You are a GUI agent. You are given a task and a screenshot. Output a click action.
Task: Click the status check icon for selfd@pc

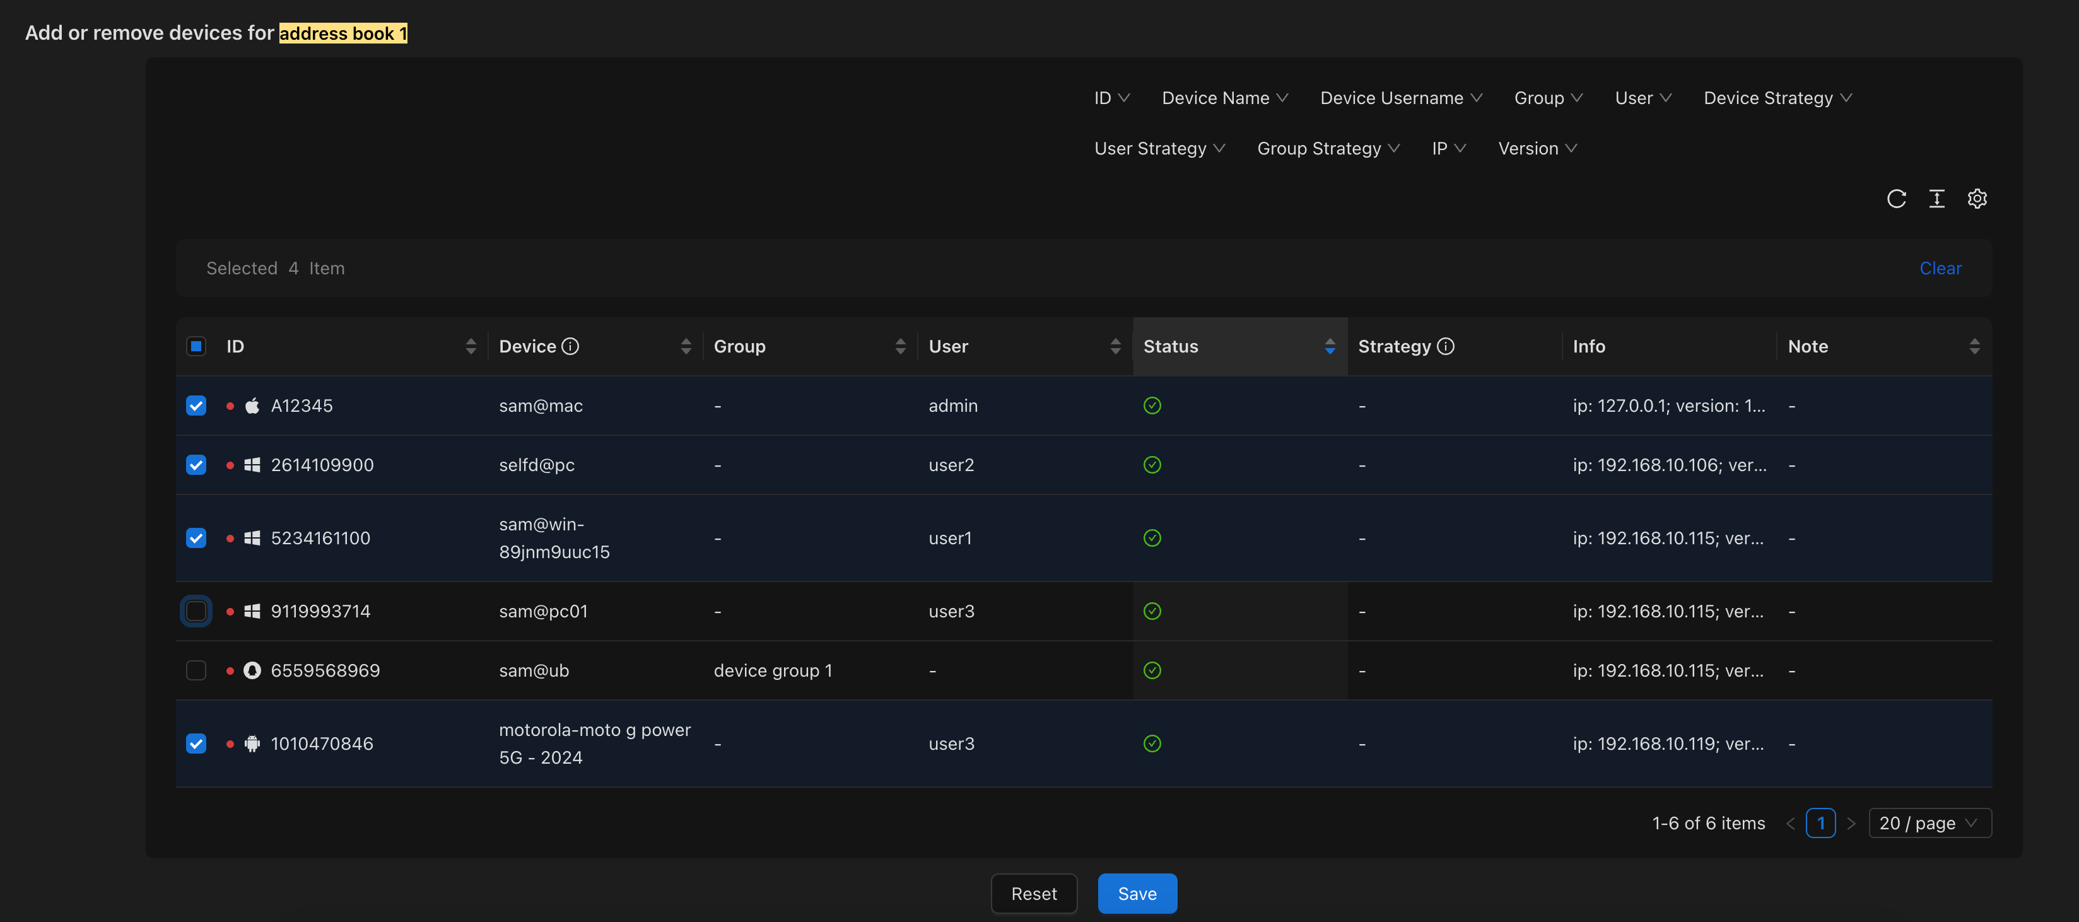point(1152,465)
